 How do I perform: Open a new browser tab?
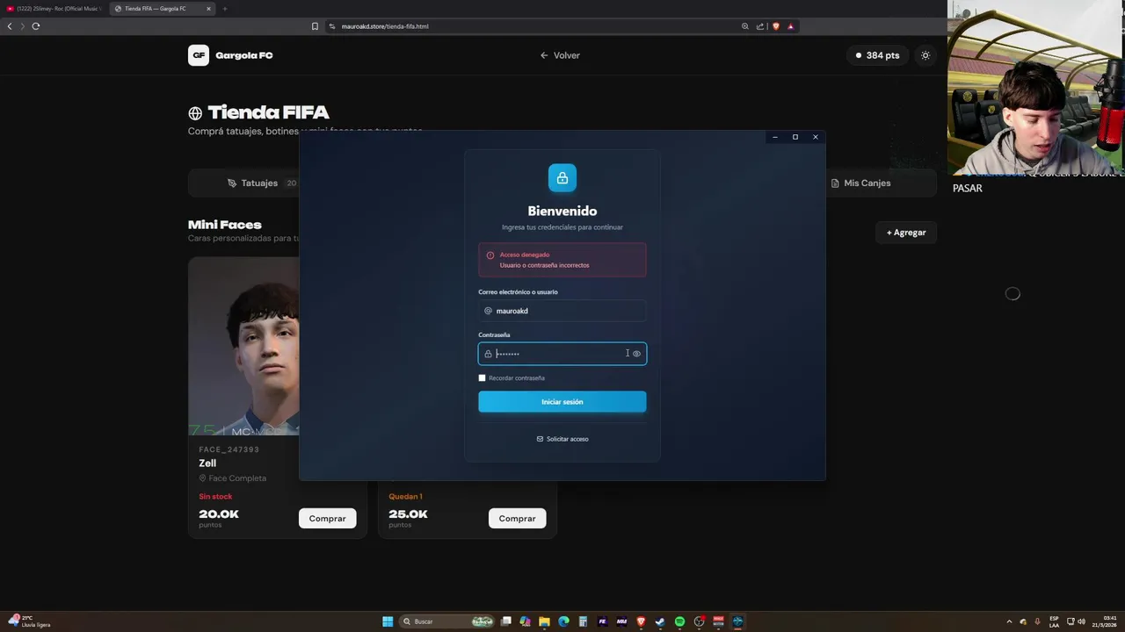(225, 9)
